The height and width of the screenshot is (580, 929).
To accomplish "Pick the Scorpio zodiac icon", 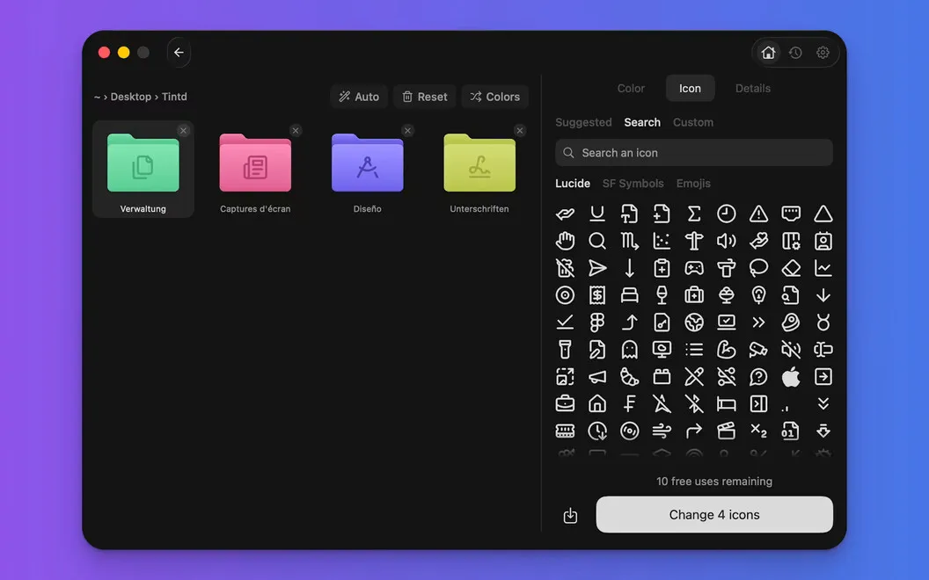I will pyautogui.click(x=629, y=241).
